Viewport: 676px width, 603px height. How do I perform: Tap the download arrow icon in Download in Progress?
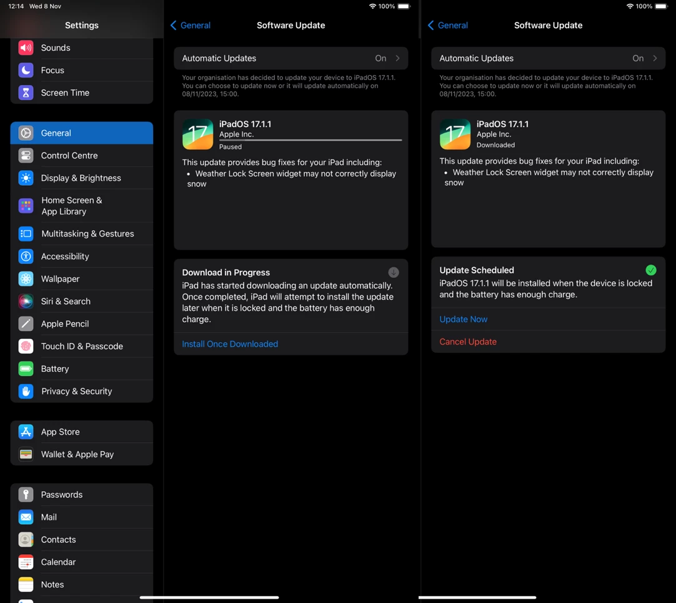[394, 272]
